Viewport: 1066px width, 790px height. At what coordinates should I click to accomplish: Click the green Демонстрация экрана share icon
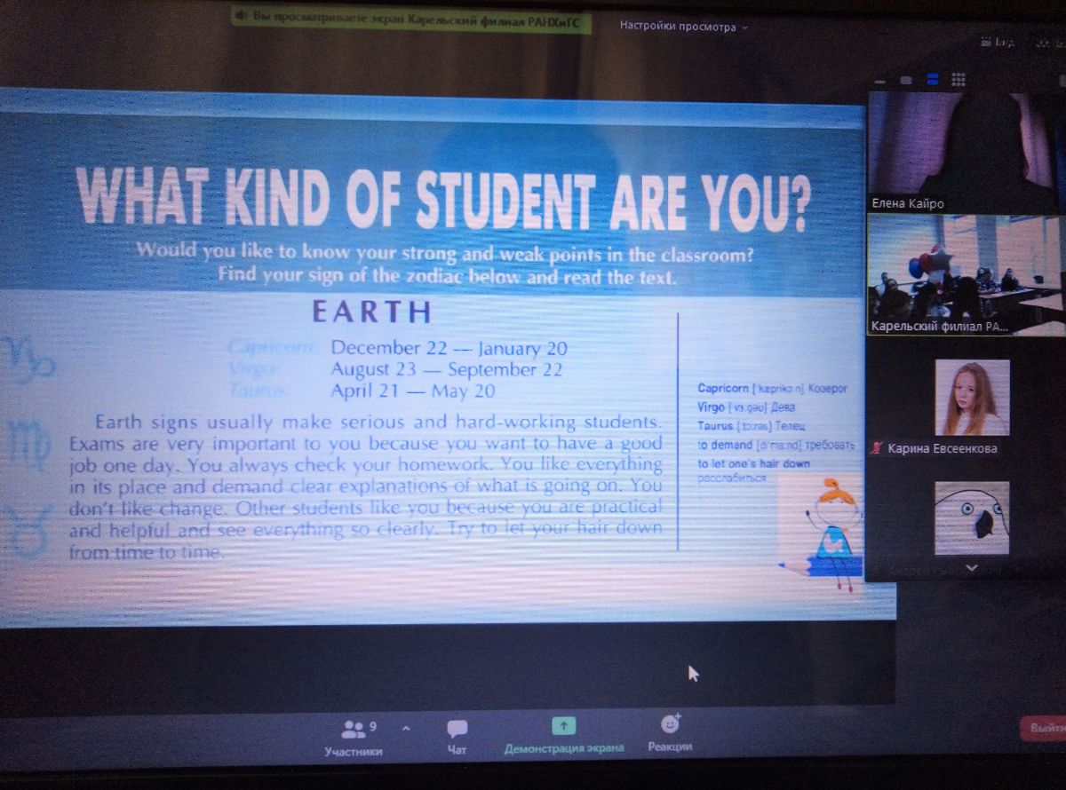click(563, 725)
